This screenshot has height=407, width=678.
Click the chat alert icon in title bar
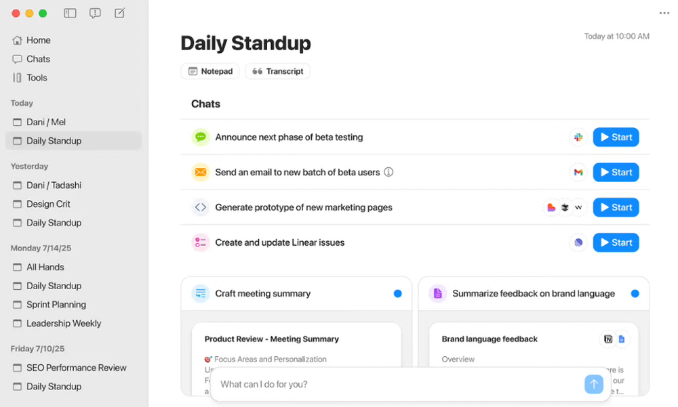coord(95,13)
